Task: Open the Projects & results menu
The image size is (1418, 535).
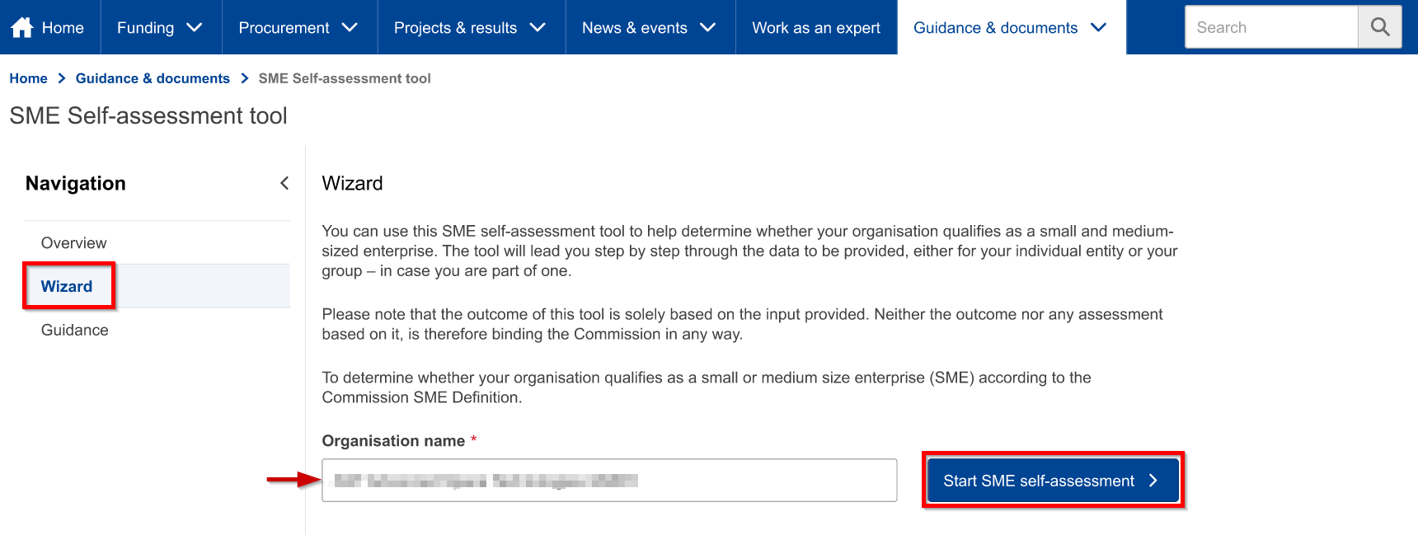Action: pyautogui.click(x=472, y=27)
